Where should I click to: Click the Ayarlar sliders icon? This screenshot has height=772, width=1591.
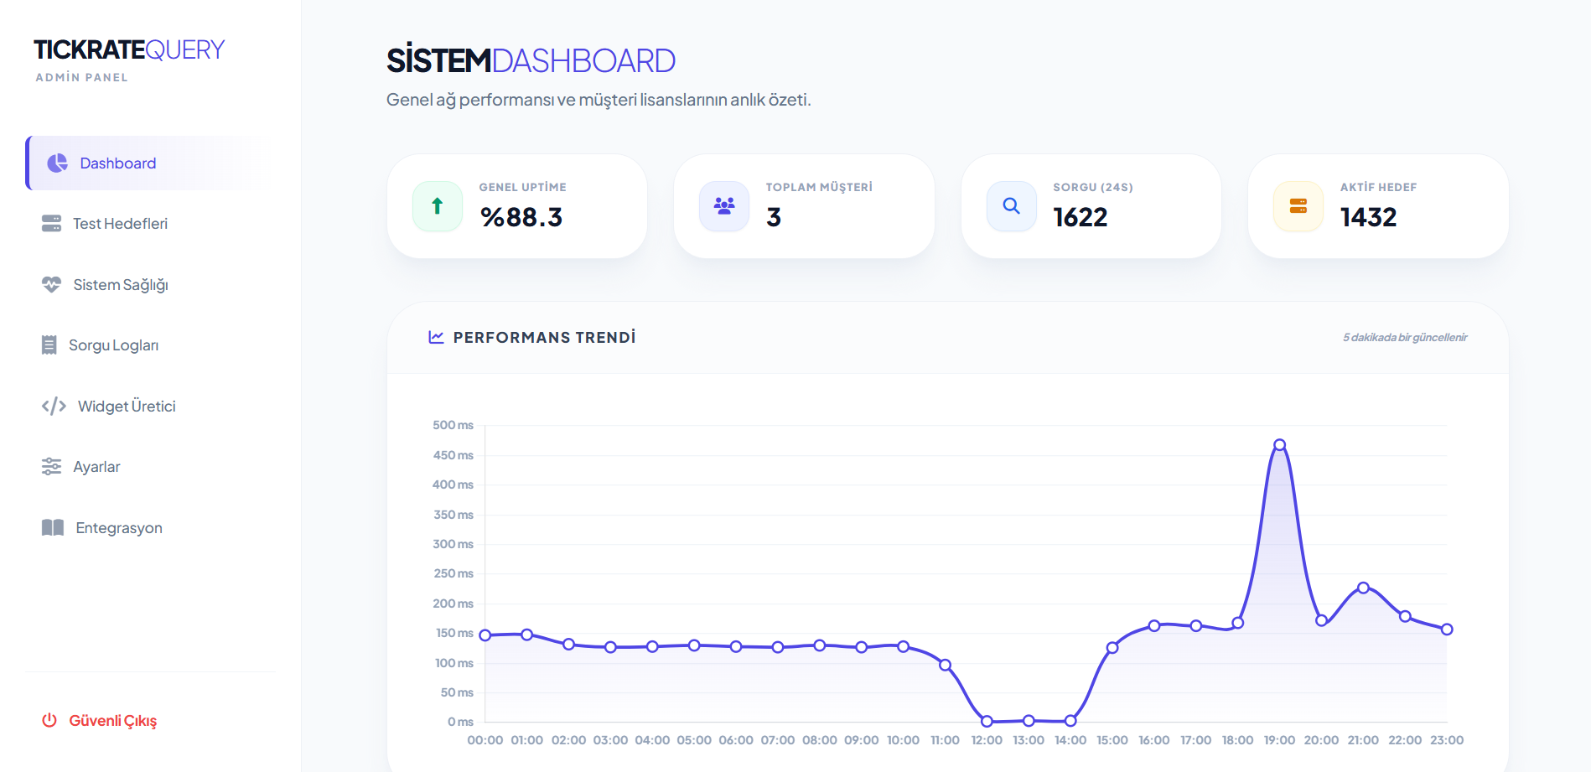51,467
